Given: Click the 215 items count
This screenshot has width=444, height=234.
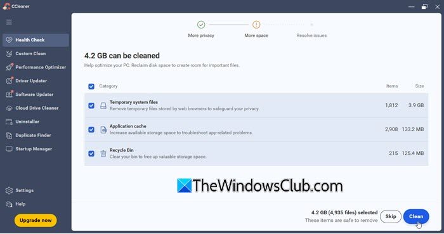Looking at the screenshot, I should 393,153.
